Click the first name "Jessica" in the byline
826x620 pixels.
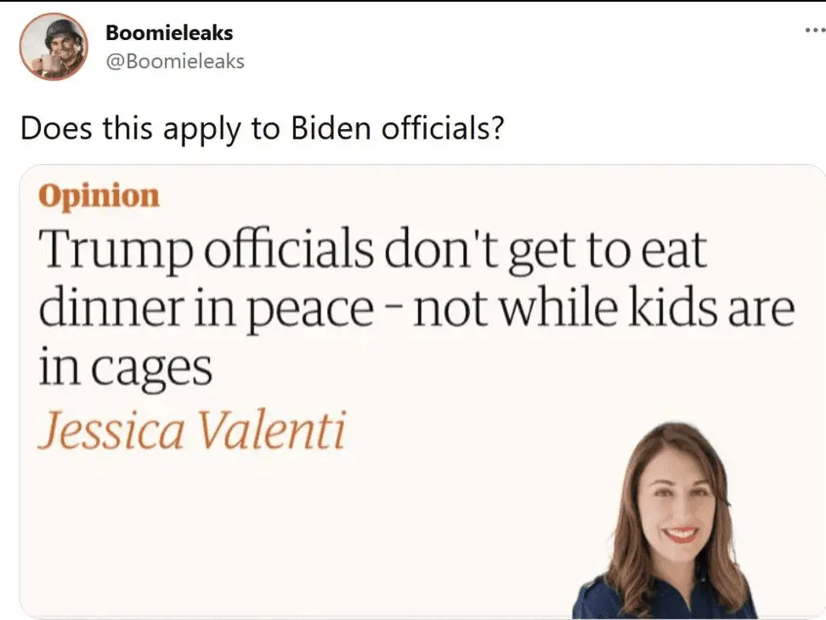110,431
